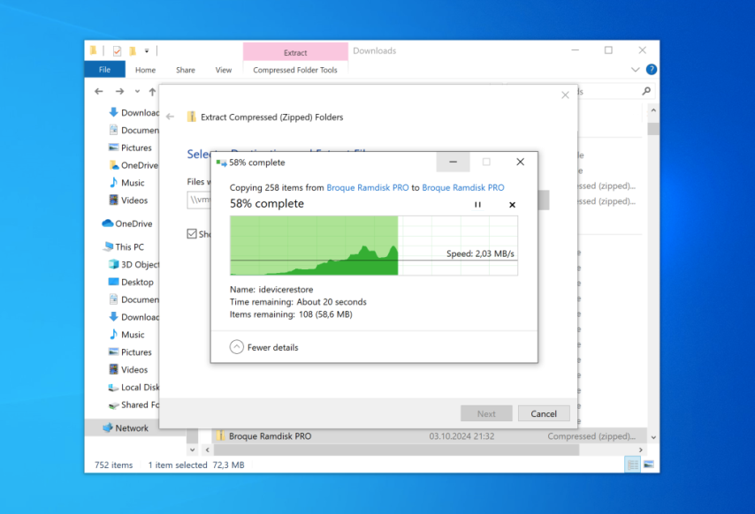Click navigation pane scroll down arrow
The width and height of the screenshot is (755, 514).
click(192, 450)
